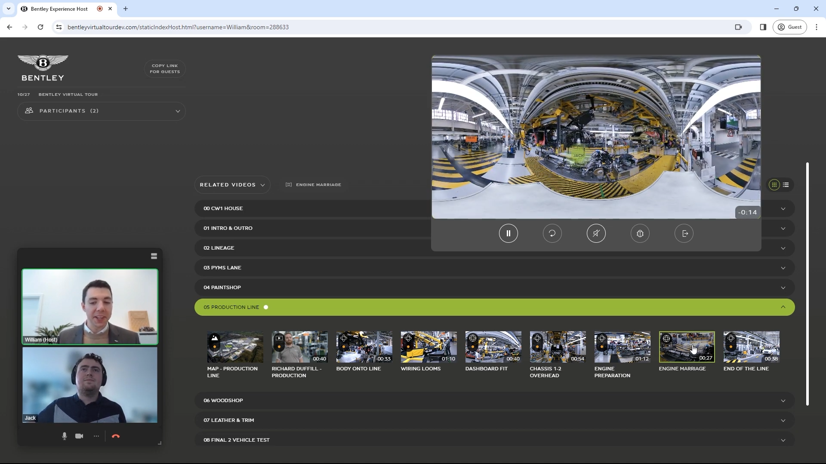Play the Body Onto Line video
The width and height of the screenshot is (826, 464).
click(x=364, y=347)
